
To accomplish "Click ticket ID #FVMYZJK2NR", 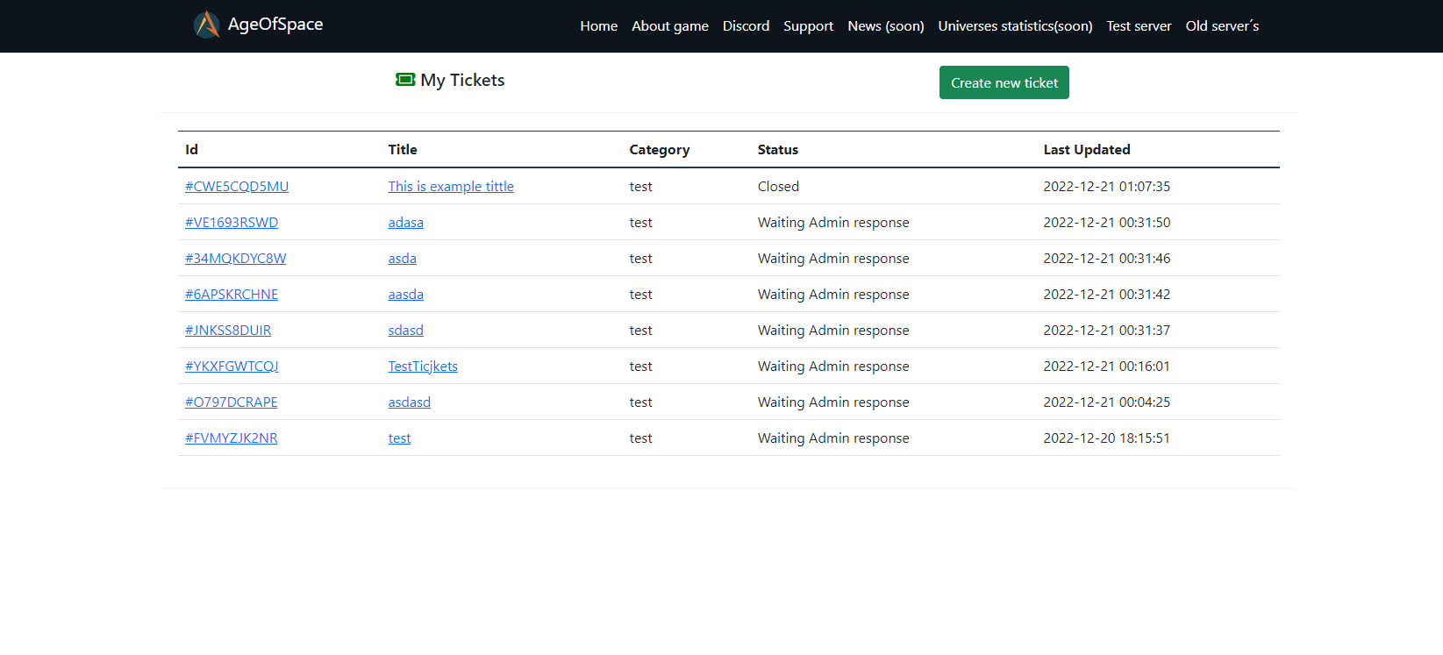I will tap(231, 438).
